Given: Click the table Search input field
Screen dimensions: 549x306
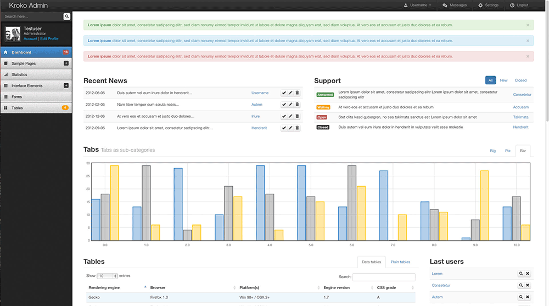Looking at the screenshot, I should [384, 277].
